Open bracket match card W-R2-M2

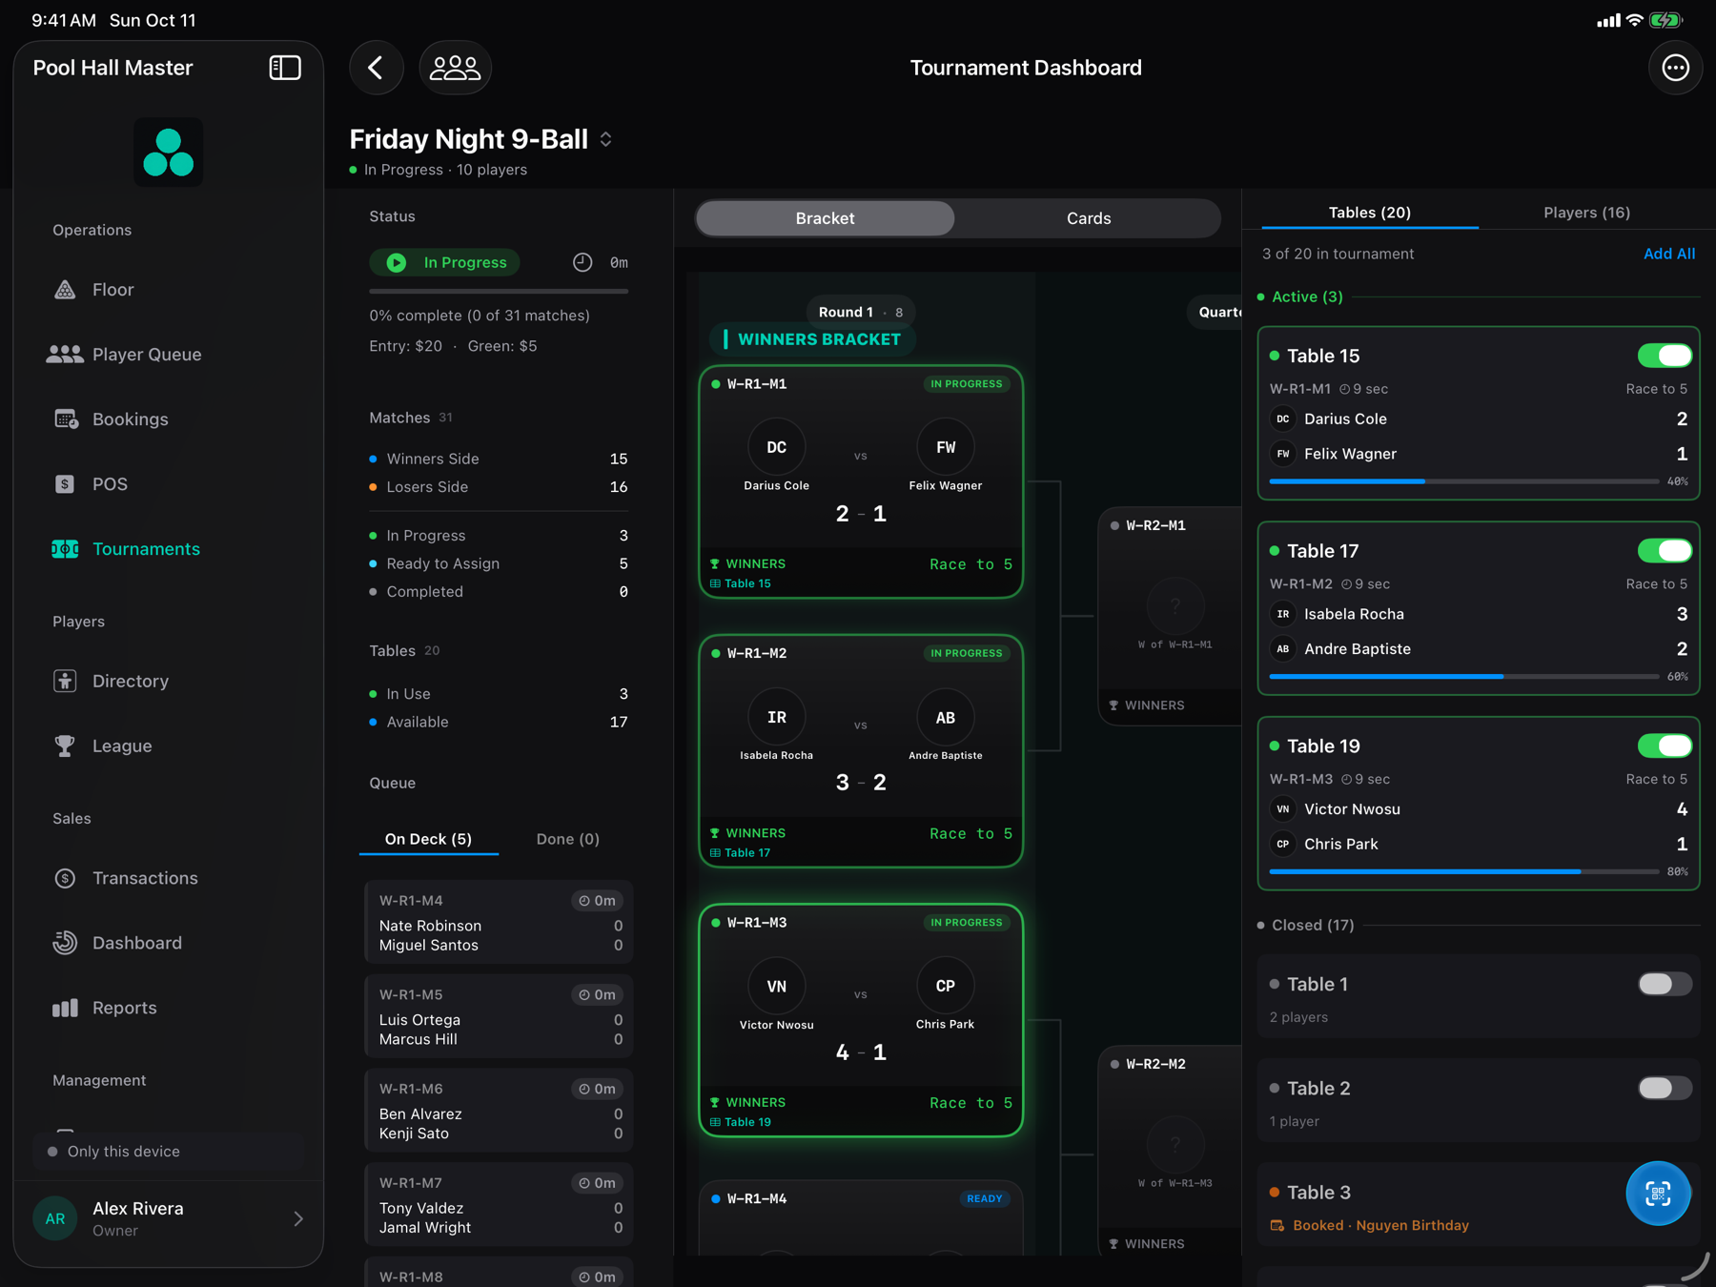point(1171,1152)
